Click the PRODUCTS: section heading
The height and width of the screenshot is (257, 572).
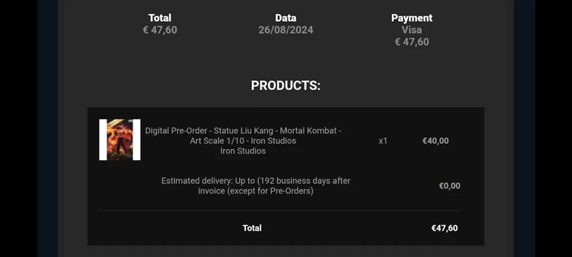pos(285,86)
